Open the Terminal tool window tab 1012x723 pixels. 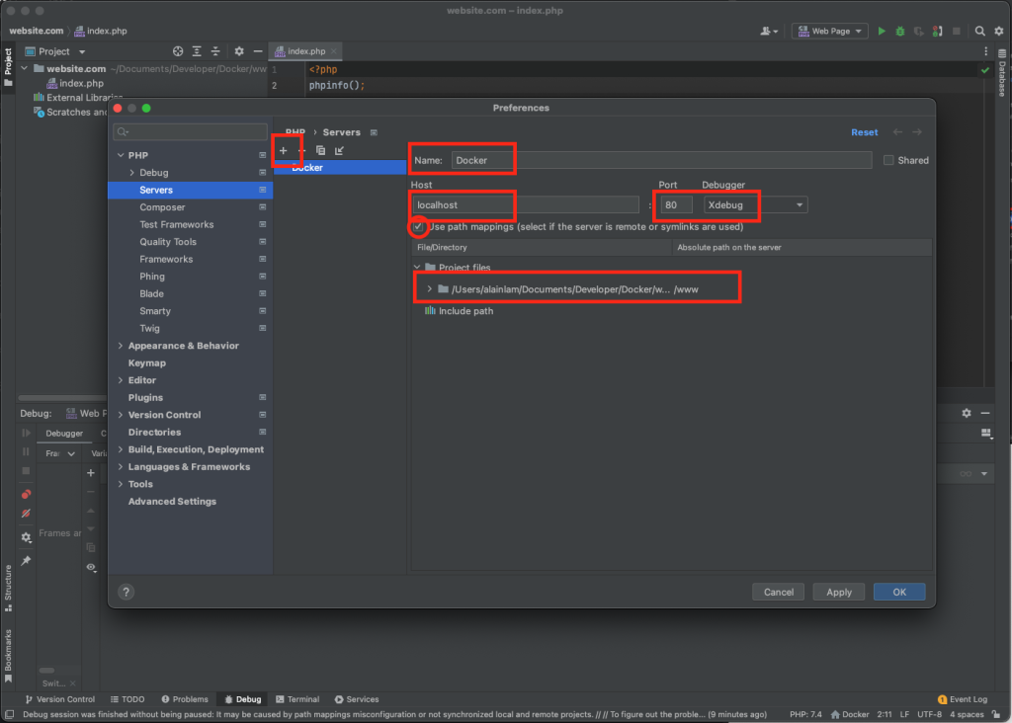tap(297, 699)
